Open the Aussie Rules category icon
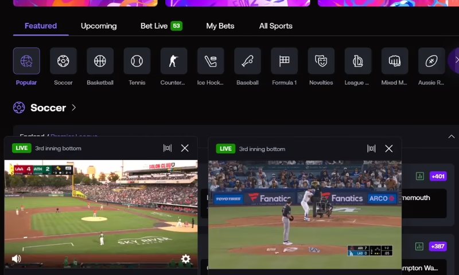This screenshot has height=275, width=459. (x=431, y=61)
